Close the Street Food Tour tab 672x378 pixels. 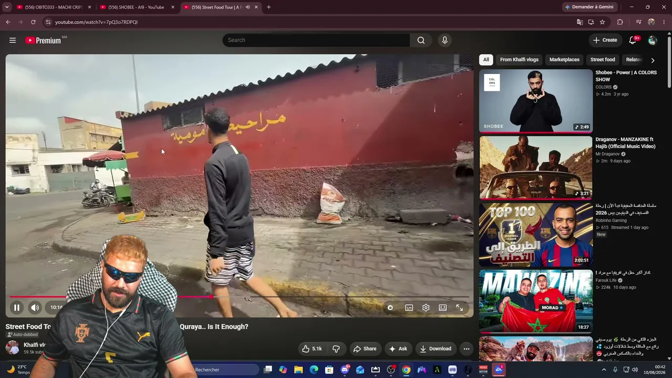click(256, 7)
